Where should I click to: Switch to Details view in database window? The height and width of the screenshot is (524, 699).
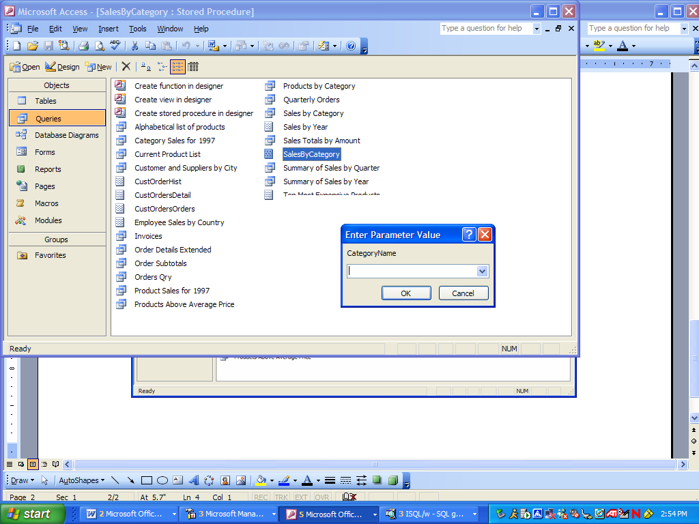tap(193, 66)
